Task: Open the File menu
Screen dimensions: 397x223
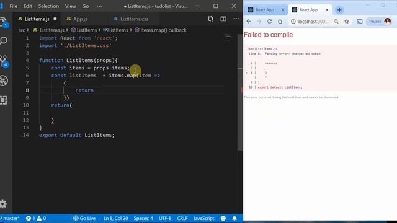Action: pos(13,6)
